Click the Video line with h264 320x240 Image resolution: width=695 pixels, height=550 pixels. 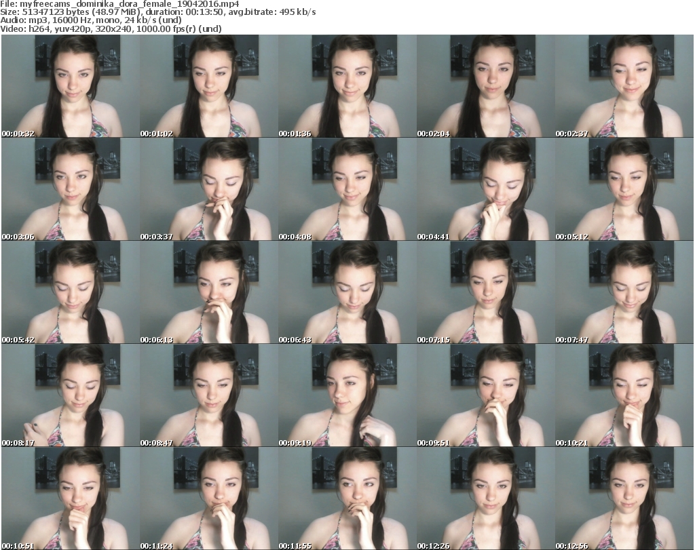[111, 28]
